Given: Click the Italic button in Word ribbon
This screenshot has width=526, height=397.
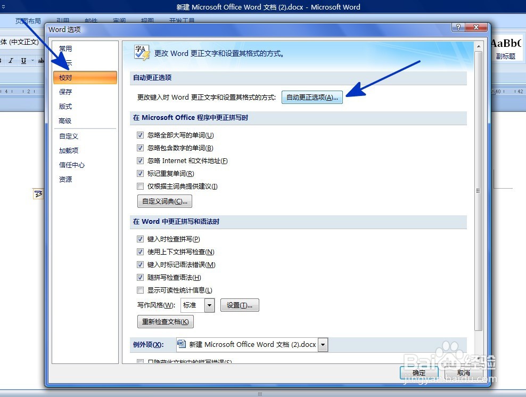Looking at the screenshot, I should coord(11,60).
